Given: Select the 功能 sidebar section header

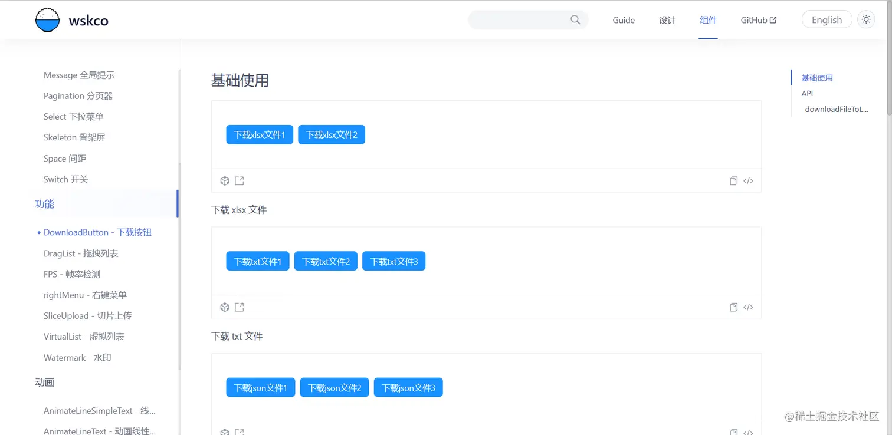Looking at the screenshot, I should pyautogui.click(x=45, y=204).
